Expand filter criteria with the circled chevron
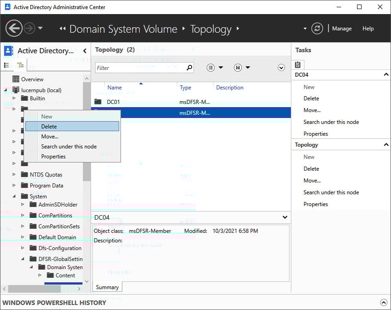This screenshot has width=391, height=310. tap(281, 68)
